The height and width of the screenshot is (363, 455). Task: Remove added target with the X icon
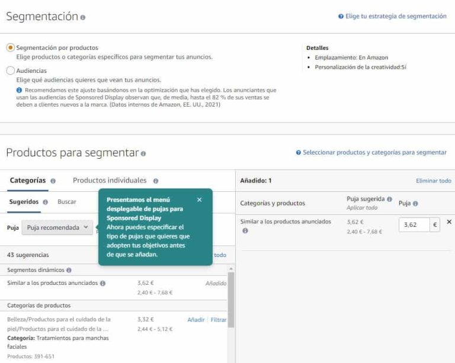pos(449,222)
